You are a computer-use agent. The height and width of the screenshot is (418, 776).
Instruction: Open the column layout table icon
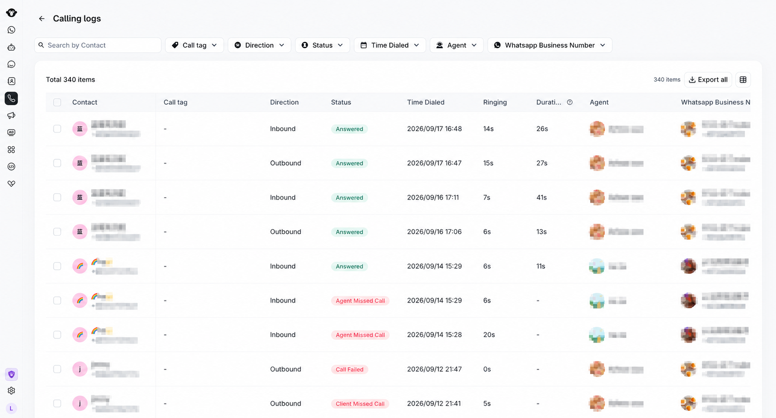[x=743, y=79]
